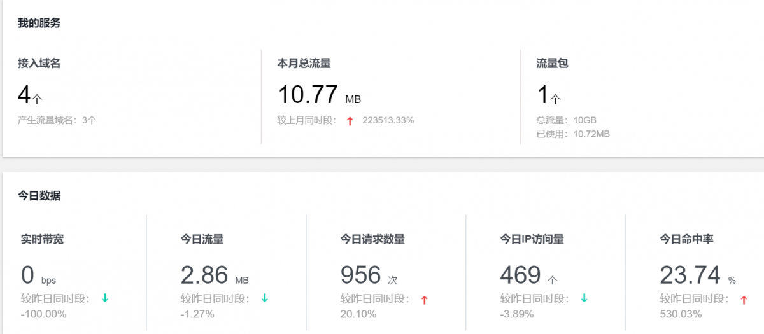This screenshot has width=764, height=334.
Task: Click the 10.77 MB monthly total traffic value
Action: 318,95
